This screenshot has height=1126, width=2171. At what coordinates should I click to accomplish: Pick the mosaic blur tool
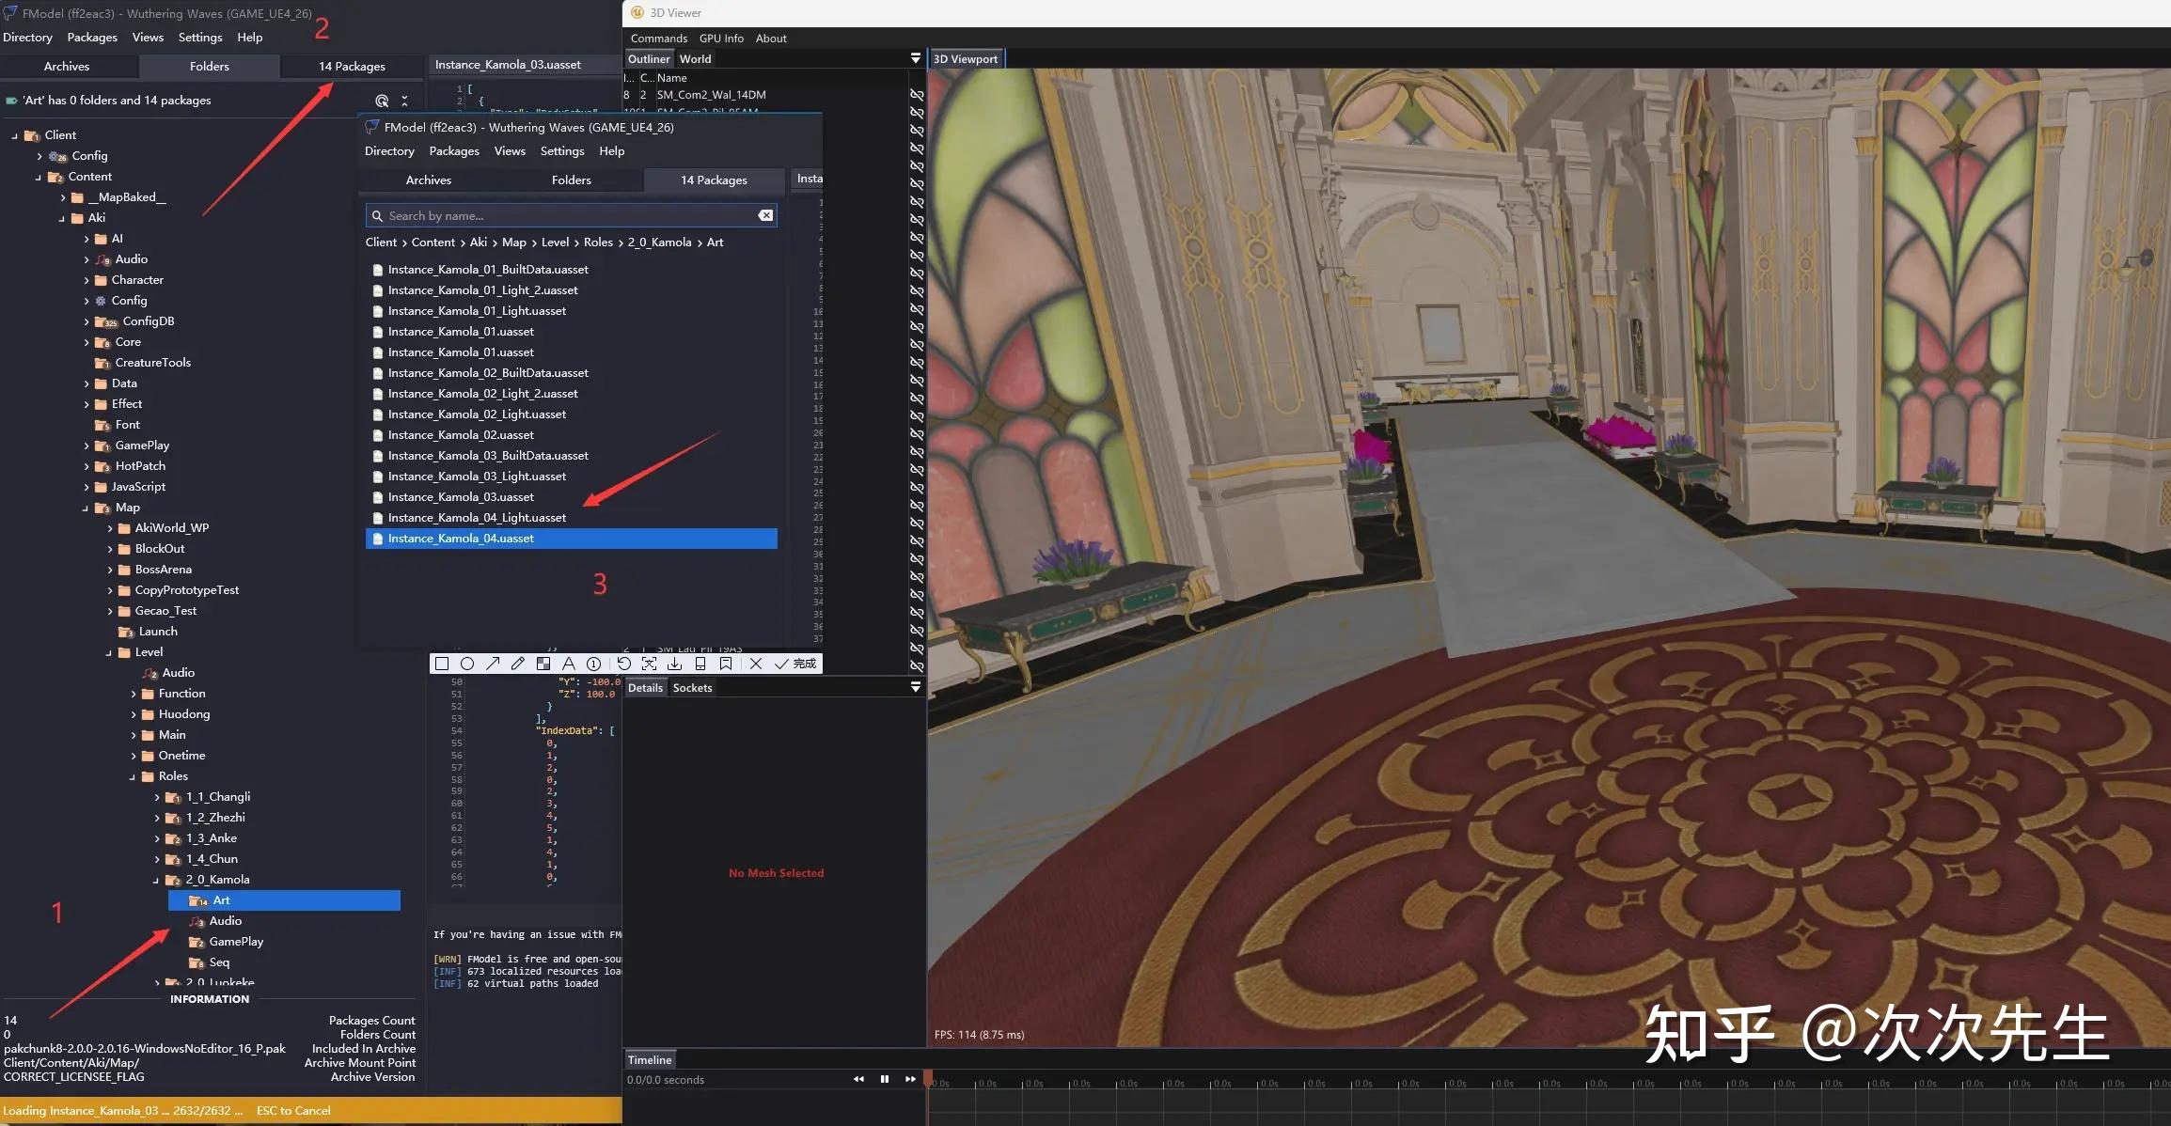(x=543, y=664)
